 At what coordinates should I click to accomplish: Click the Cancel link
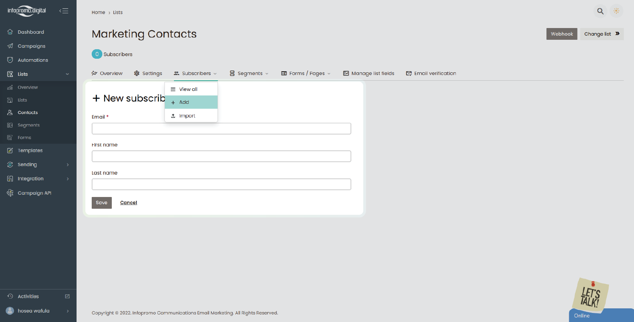pos(128,203)
